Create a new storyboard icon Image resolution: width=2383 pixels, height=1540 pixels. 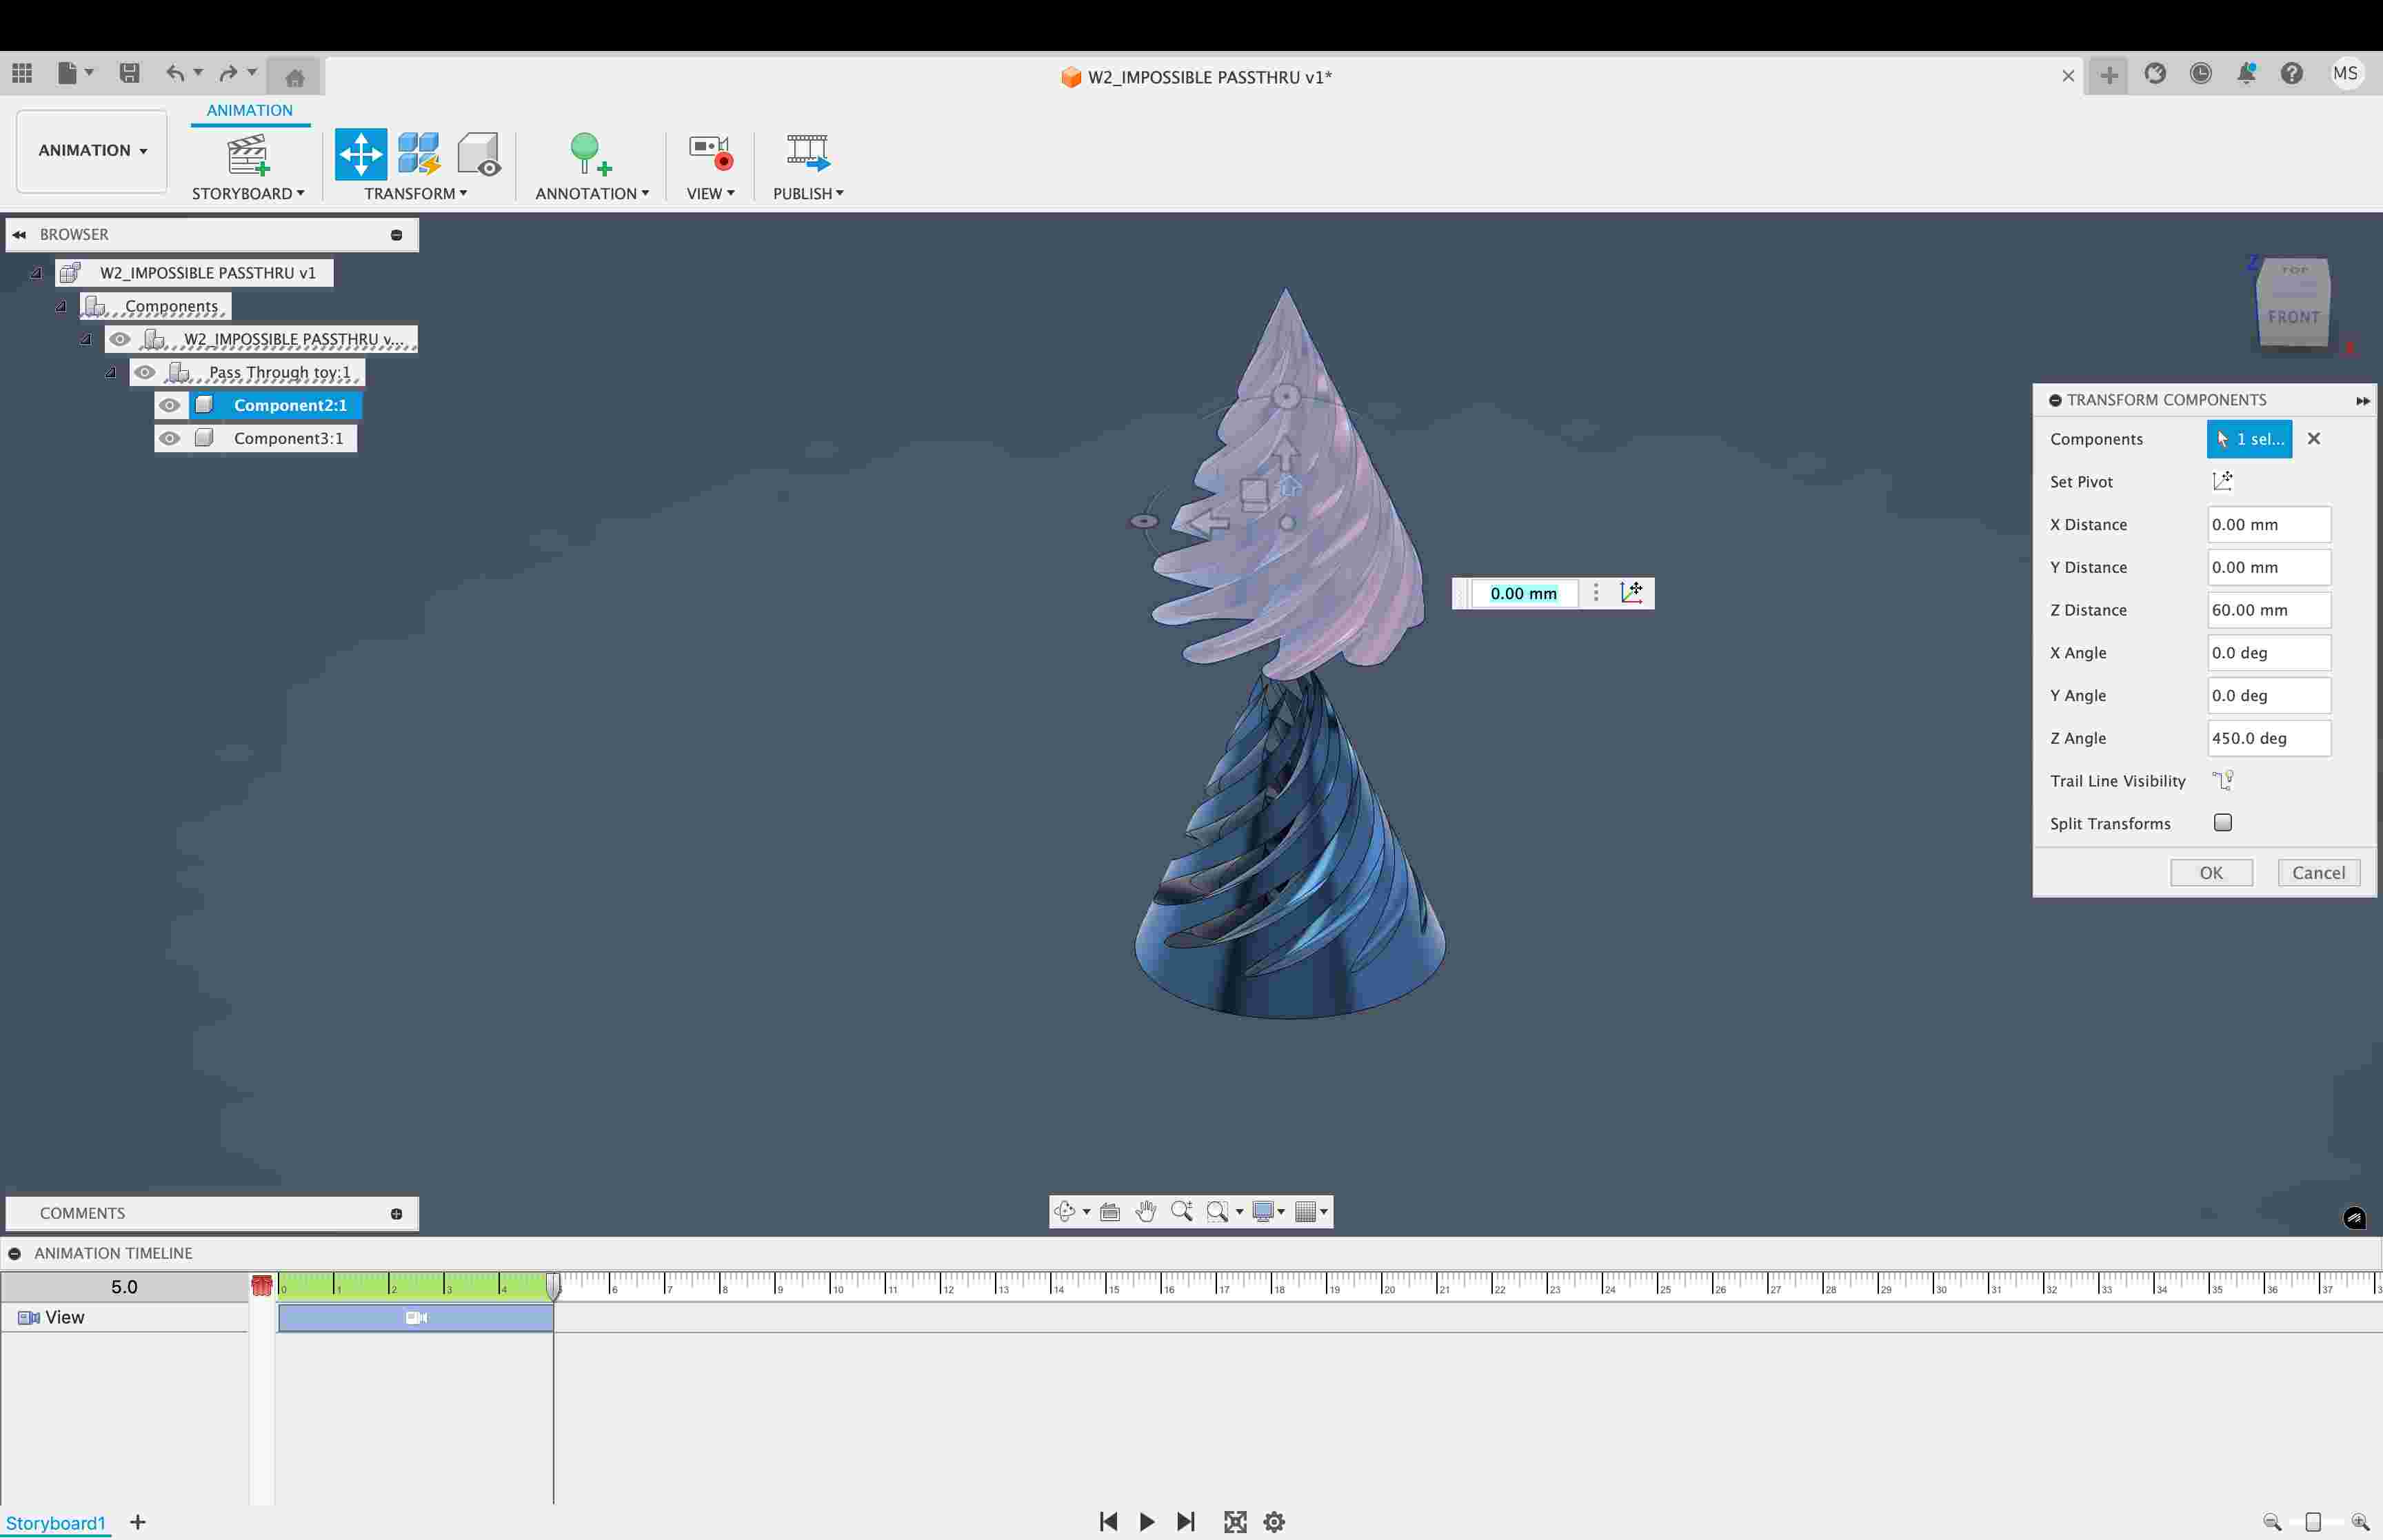click(x=248, y=155)
